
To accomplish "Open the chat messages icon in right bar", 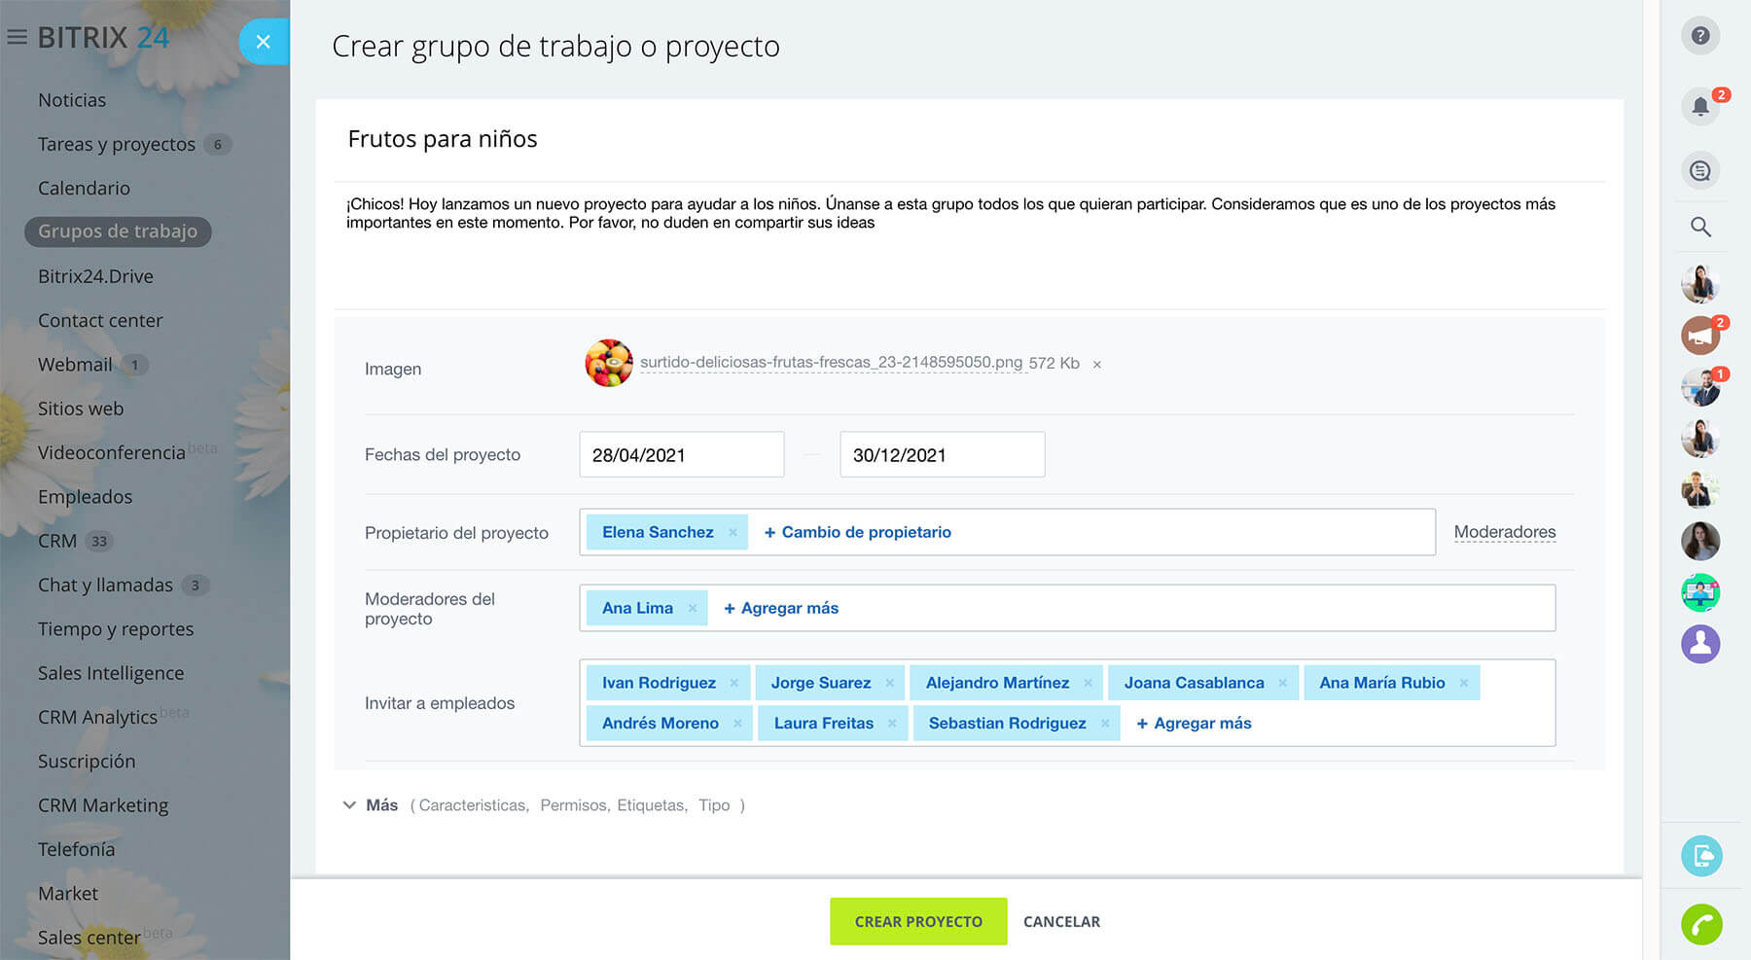I will tap(1699, 171).
